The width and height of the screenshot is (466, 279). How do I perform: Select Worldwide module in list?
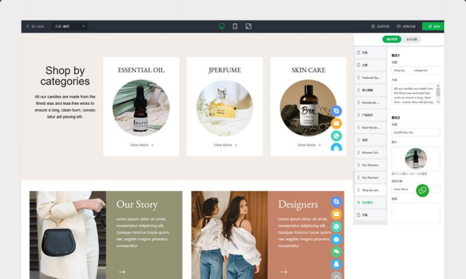370,102
